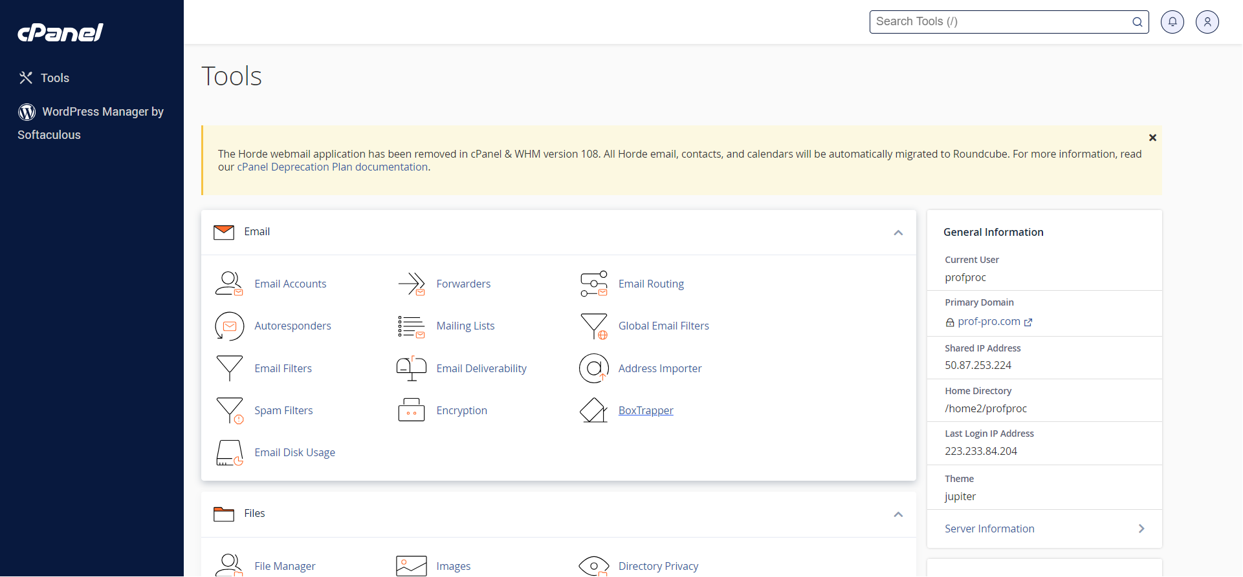Image resolution: width=1243 pixels, height=577 pixels.
Task: Open Spam Filters link
Action: (283, 411)
